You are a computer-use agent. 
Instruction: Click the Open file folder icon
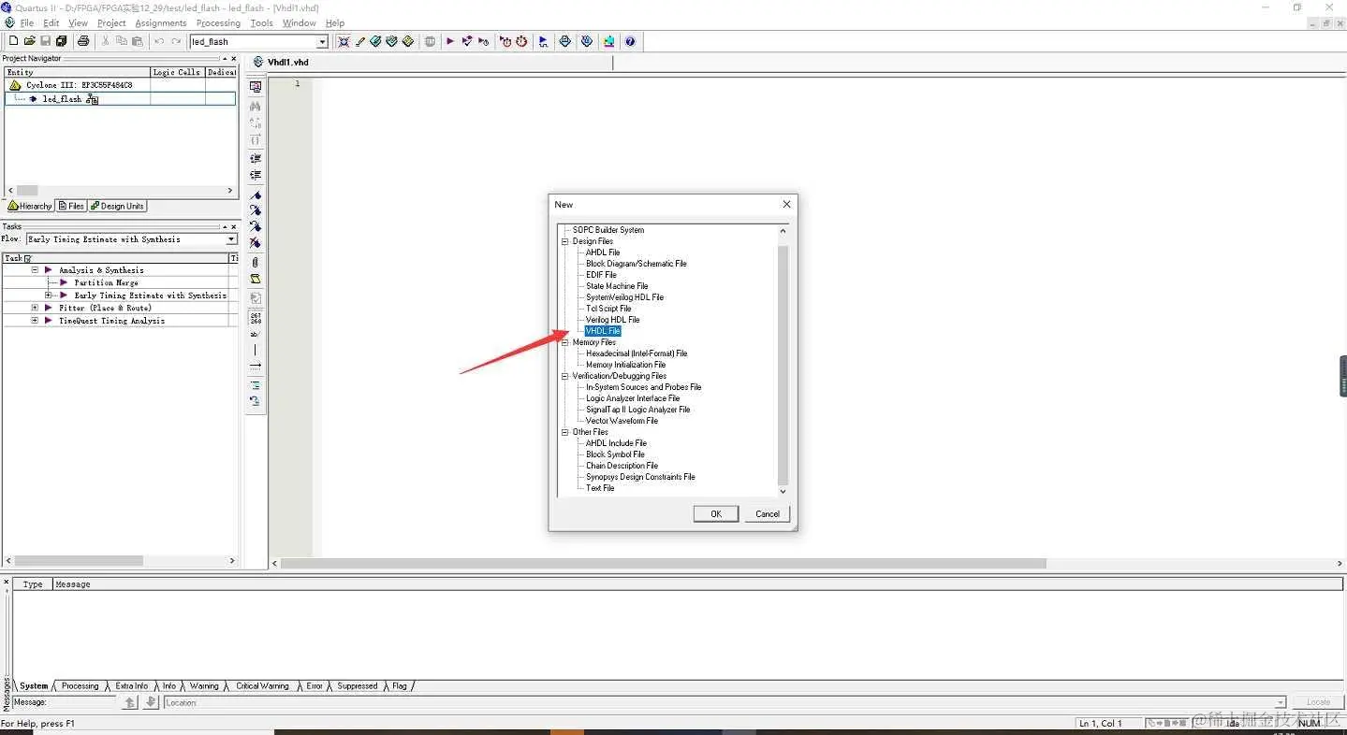click(x=29, y=41)
